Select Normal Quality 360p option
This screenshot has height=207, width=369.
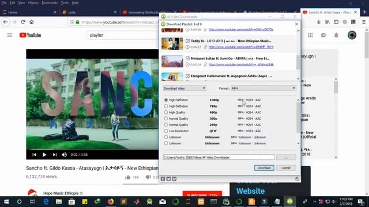click(x=166, y=118)
